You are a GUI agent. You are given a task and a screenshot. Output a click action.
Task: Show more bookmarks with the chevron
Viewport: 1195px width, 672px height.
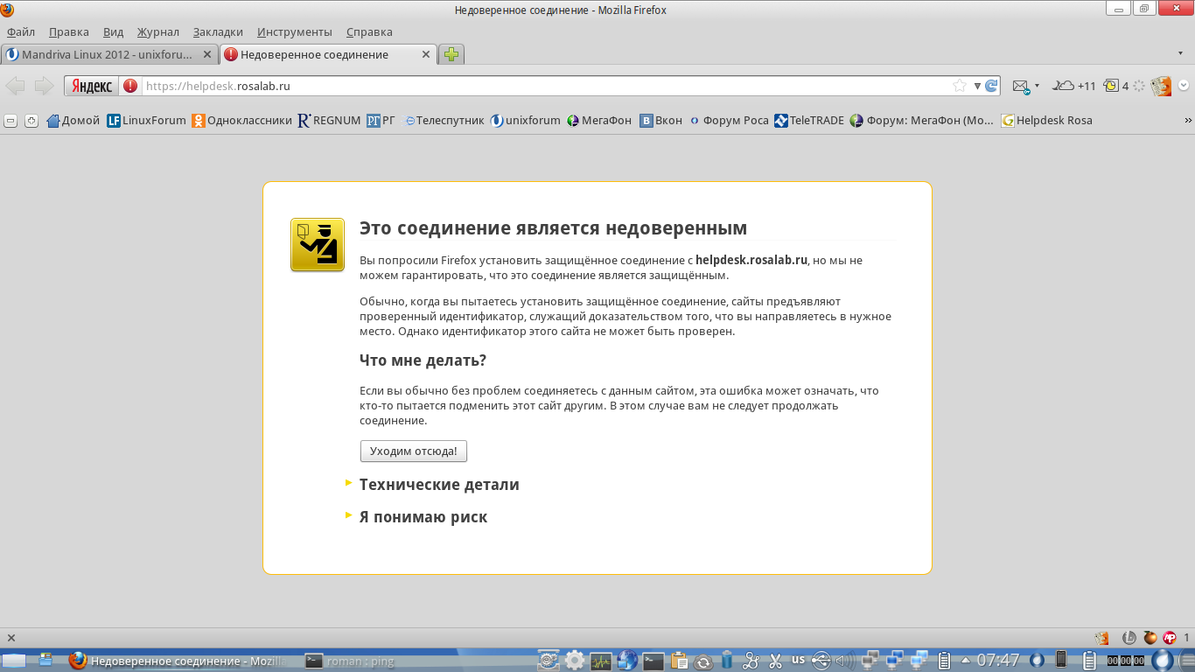(x=1187, y=121)
